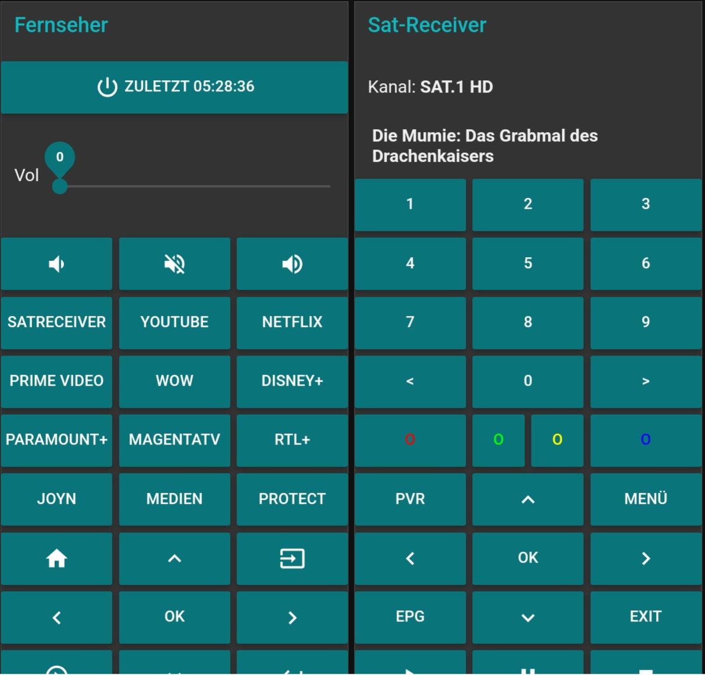Screen dimensions: 705x675
Task: Select digit 5 on Sat-Receiver keypad
Action: pos(528,264)
